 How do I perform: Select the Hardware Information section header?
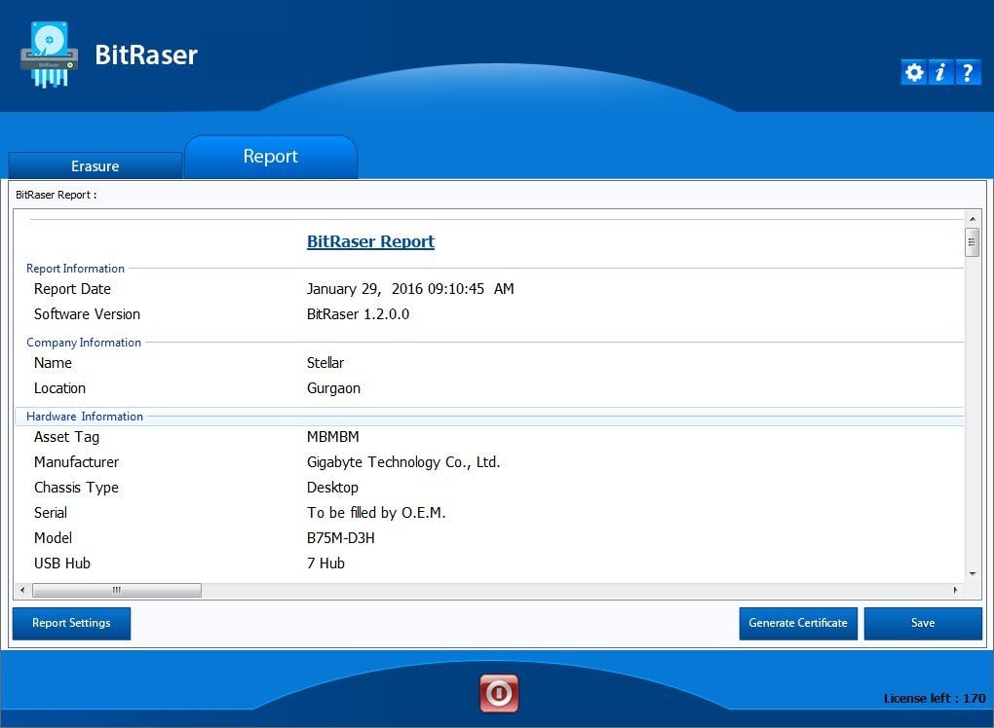85,417
